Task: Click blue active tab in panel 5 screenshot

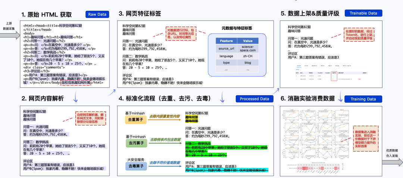Action: (299, 66)
